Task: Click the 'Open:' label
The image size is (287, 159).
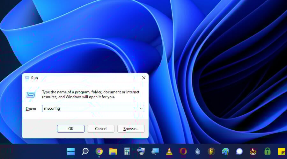Action: (31, 109)
